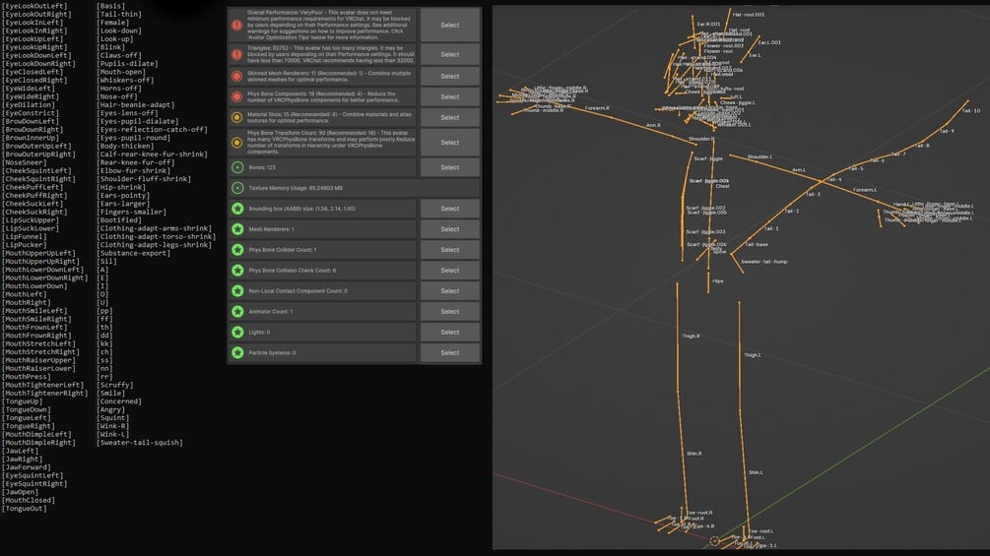Click Select button next to Animator Count
This screenshot has height=556, width=990.
(450, 311)
